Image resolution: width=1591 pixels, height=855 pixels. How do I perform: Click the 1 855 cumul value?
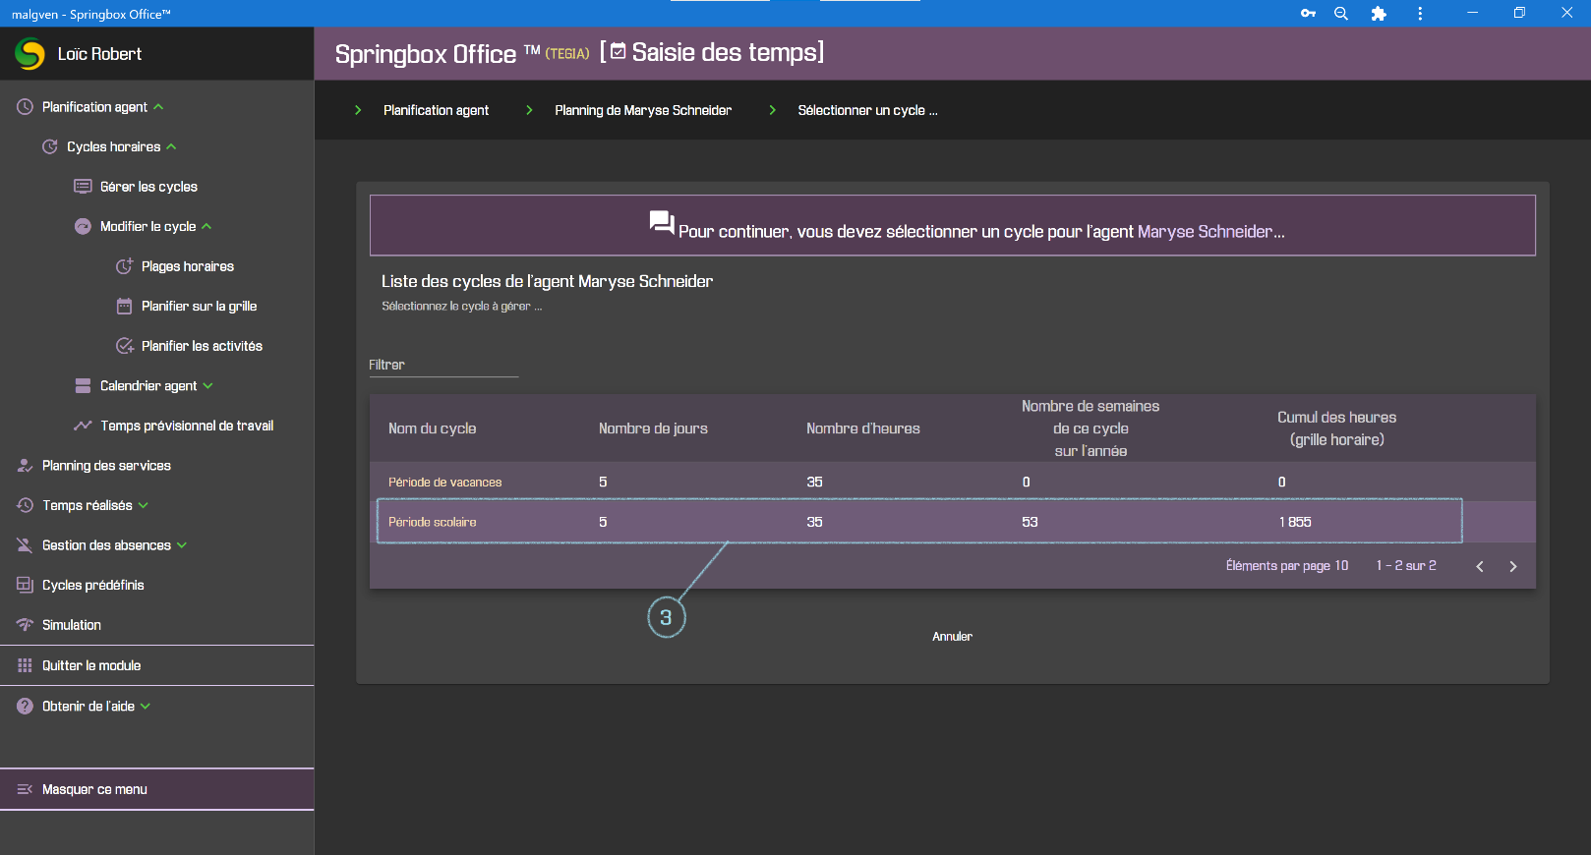[1295, 522]
